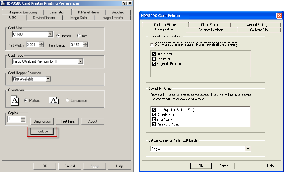Increase the Print Width value
Image resolution: width=284 pixels, height=172 pixels.
pyautogui.click(x=41, y=43)
